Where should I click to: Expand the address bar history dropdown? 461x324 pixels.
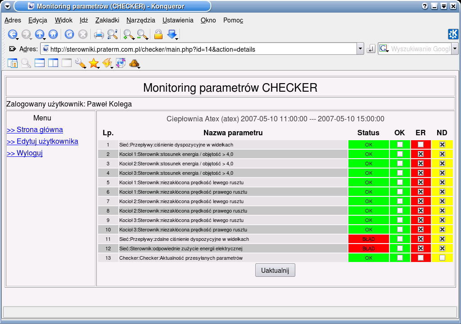click(361, 49)
